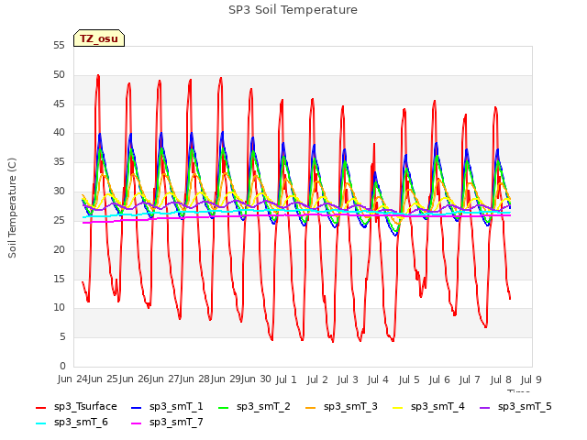Click the 20 tick on the y-axis
The width and height of the screenshot is (587, 440).
59,249
